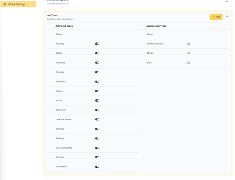Toggle off the Windows job type
Viewport: 235px width, 180px height.
click(x=97, y=63)
